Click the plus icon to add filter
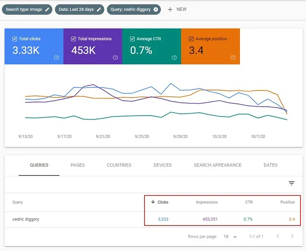 coord(170,9)
